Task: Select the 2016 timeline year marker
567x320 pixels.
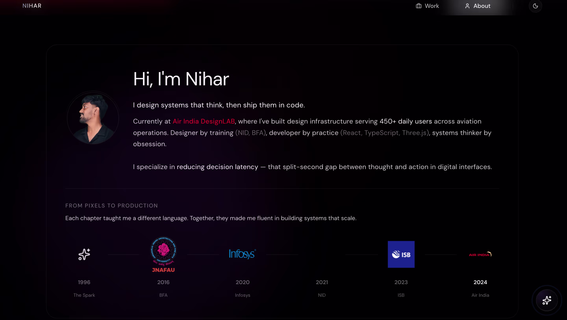Action: point(163,282)
